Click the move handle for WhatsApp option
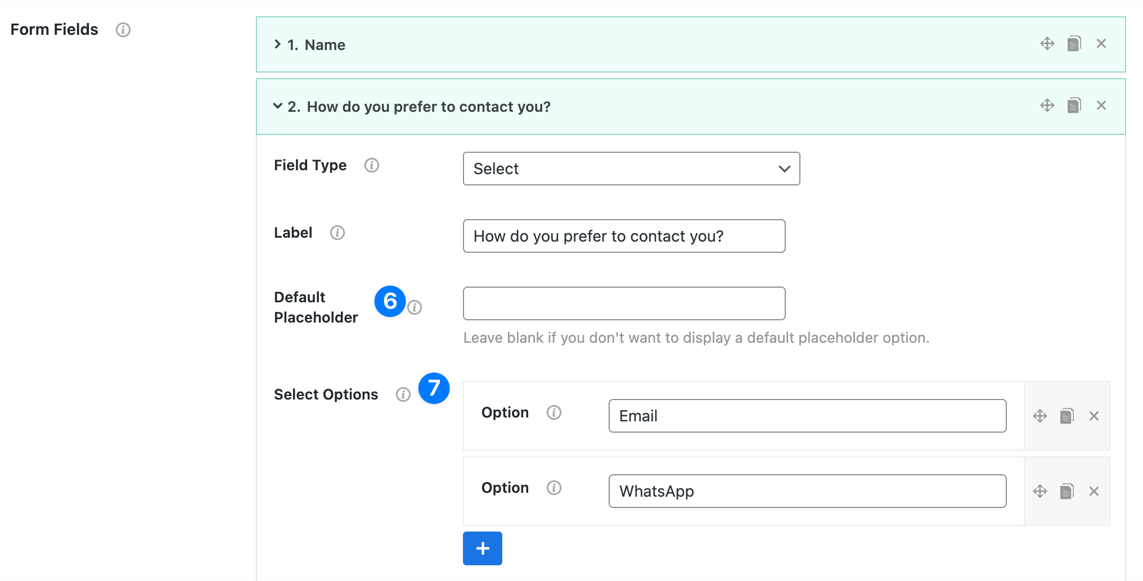The height and width of the screenshot is (581, 1143). pos(1039,492)
